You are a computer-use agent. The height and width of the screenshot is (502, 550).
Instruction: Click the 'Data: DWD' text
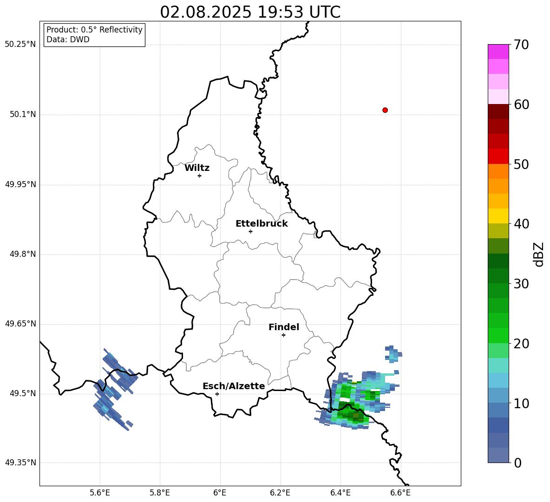coord(68,39)
